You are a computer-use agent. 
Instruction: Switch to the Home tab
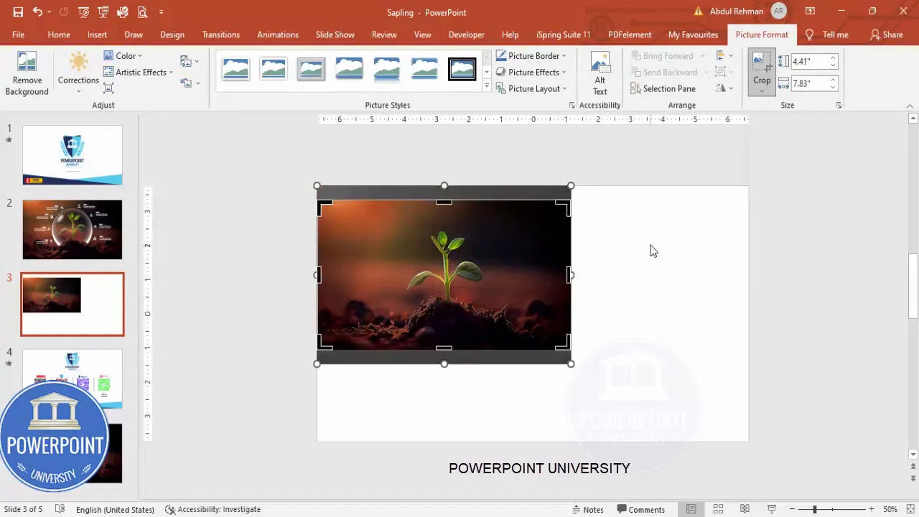pos(59,34)
